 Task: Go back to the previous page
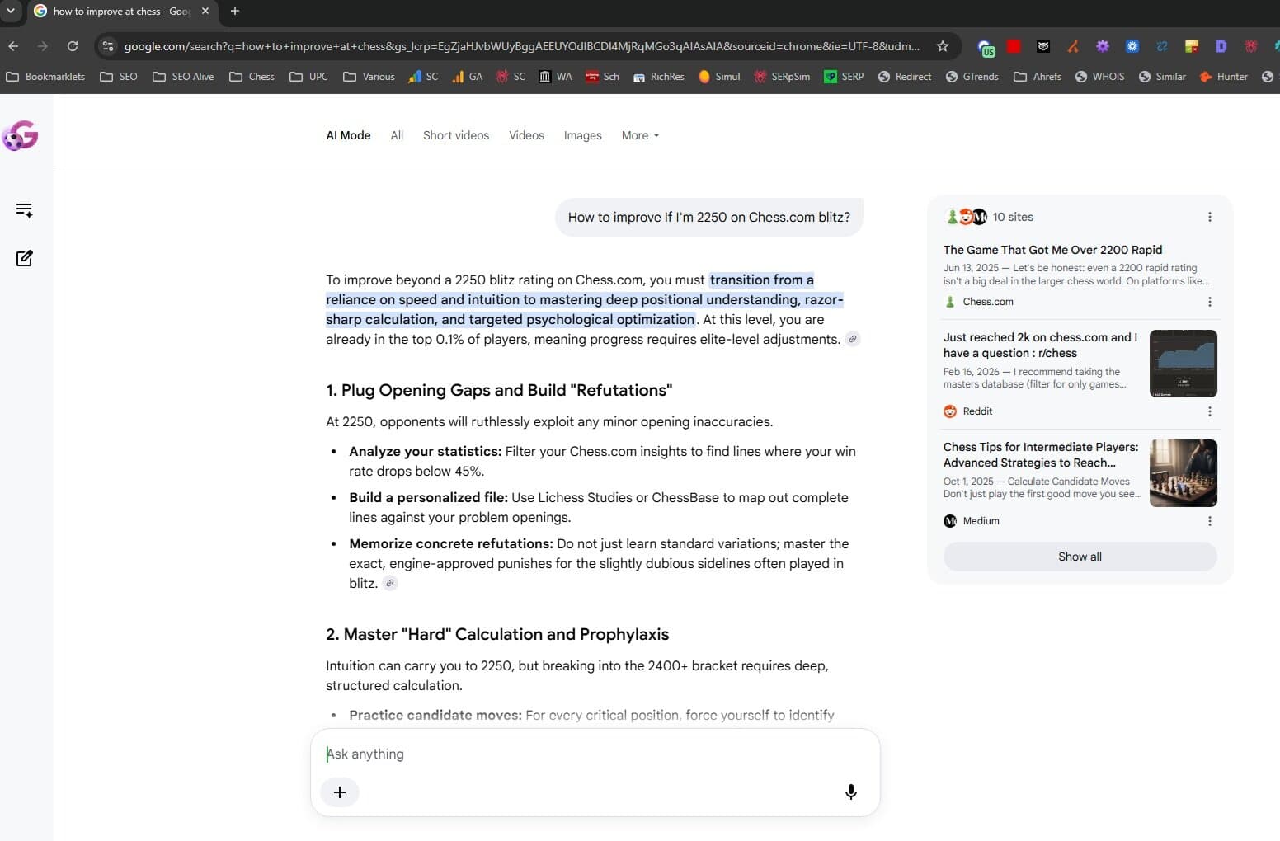coord(13,46)
